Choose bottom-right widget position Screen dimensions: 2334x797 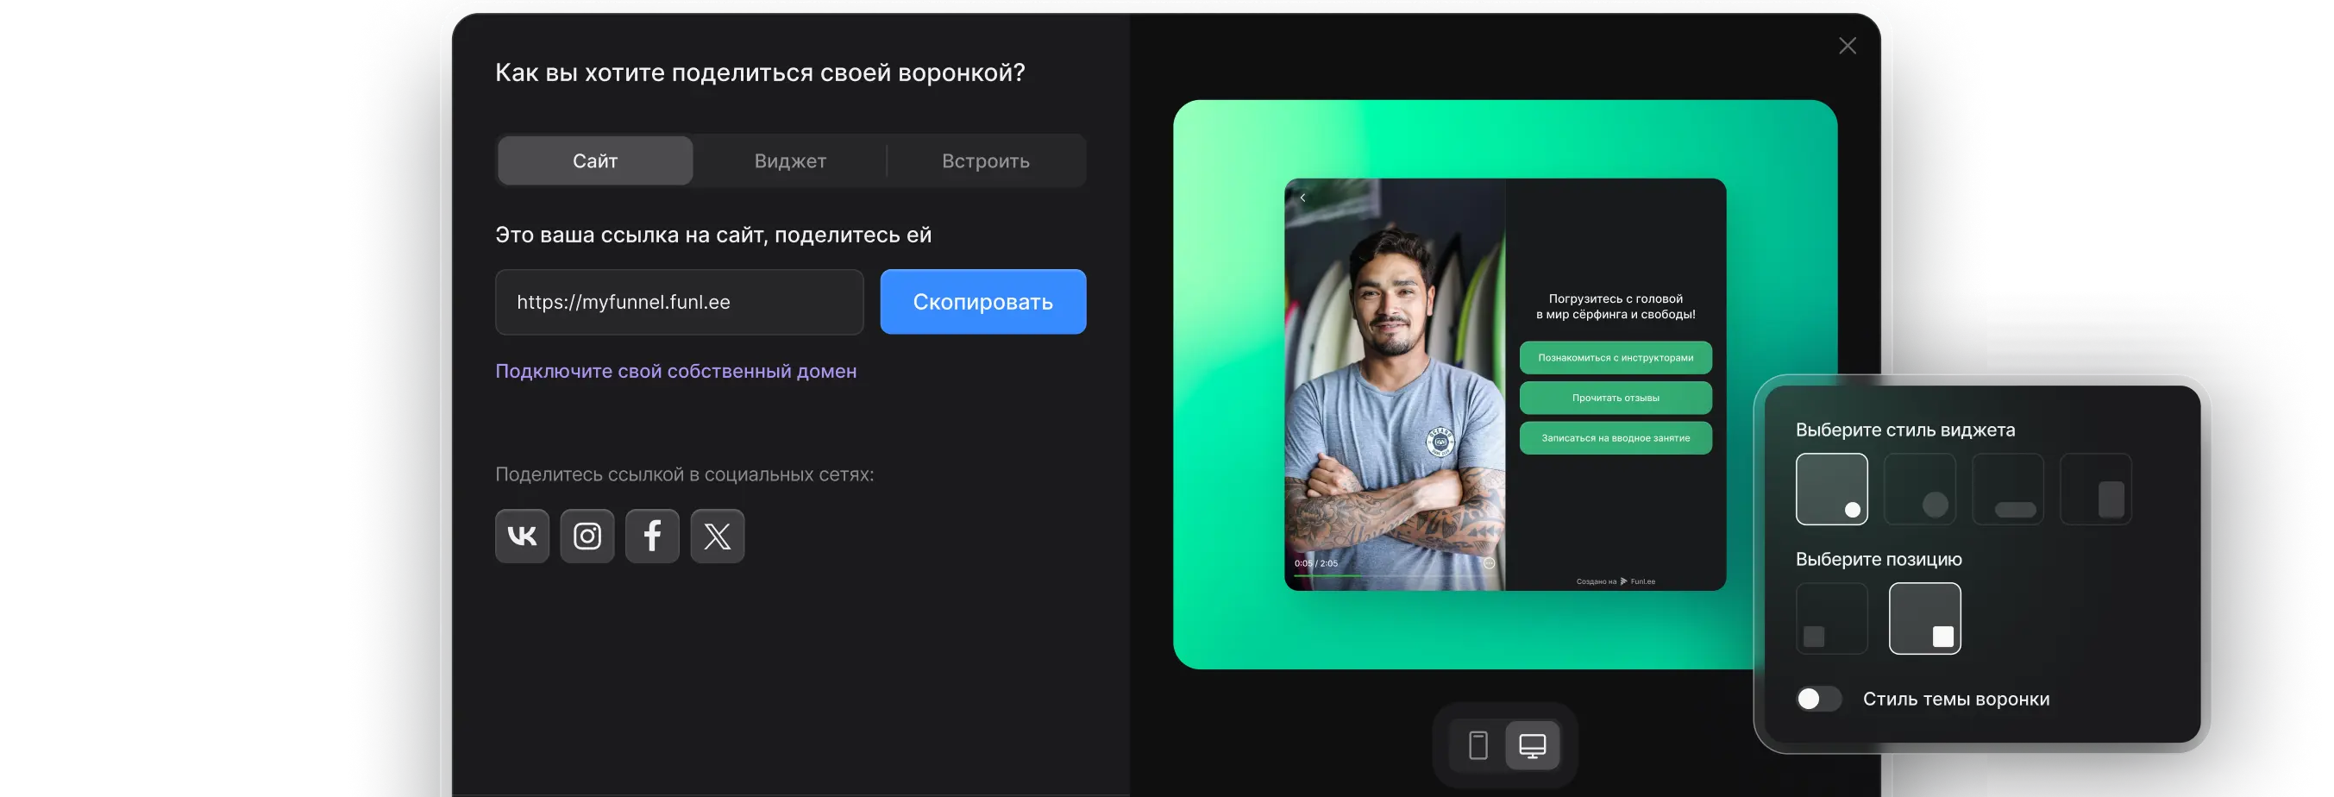click(1925, 618)
